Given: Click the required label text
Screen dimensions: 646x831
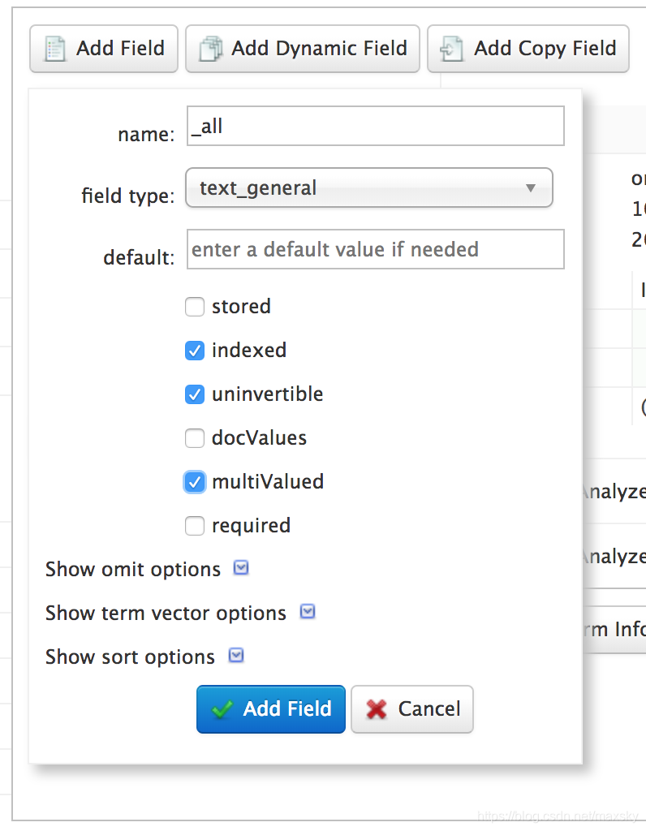Looking at the screenshot, I should (x=252, y=526).
